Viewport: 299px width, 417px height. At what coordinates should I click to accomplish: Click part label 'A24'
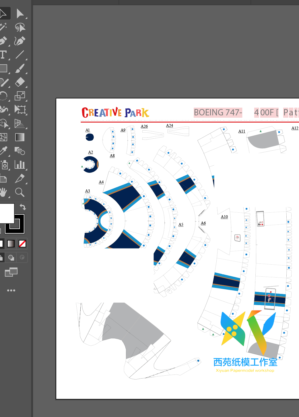pyautogui.click(x=170, y=125)
